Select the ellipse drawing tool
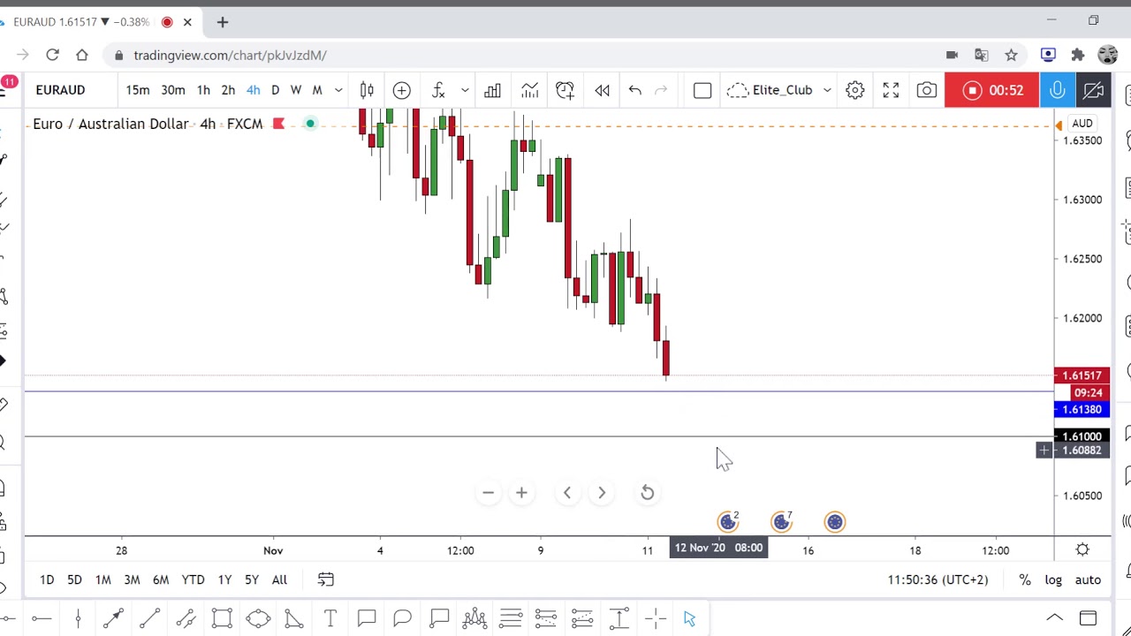The width and height of the screenshot is (1131, 636). pos(258,619)
